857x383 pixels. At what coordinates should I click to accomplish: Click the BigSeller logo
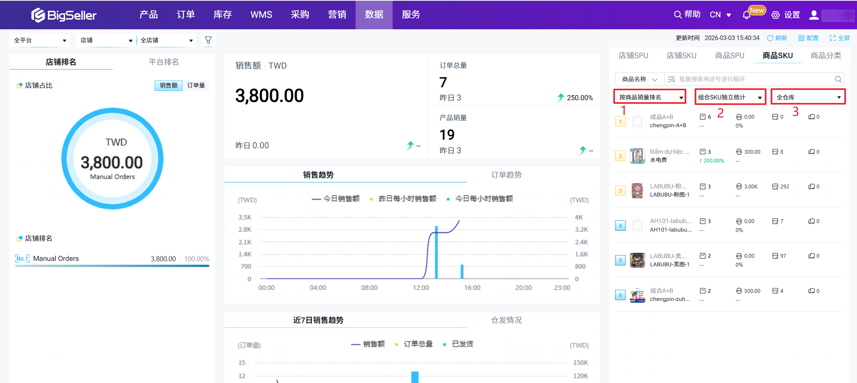pos(64,15)
